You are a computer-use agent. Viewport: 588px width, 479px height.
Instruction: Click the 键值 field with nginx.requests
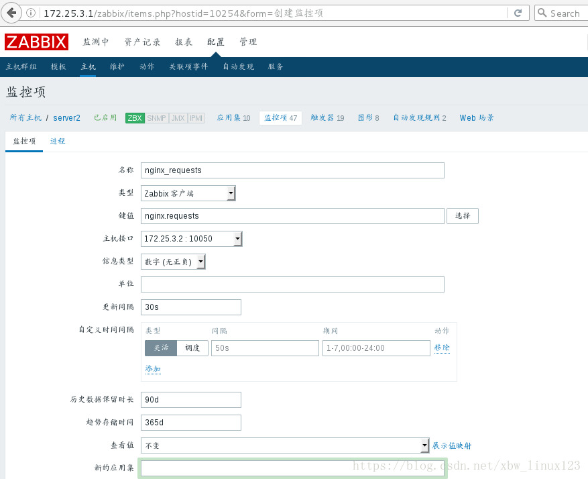tap(292, 215)
